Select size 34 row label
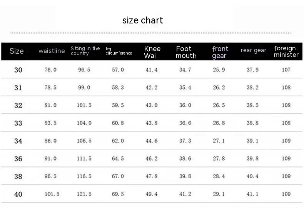The image size is (304, 224). click(x=18, y=141)
